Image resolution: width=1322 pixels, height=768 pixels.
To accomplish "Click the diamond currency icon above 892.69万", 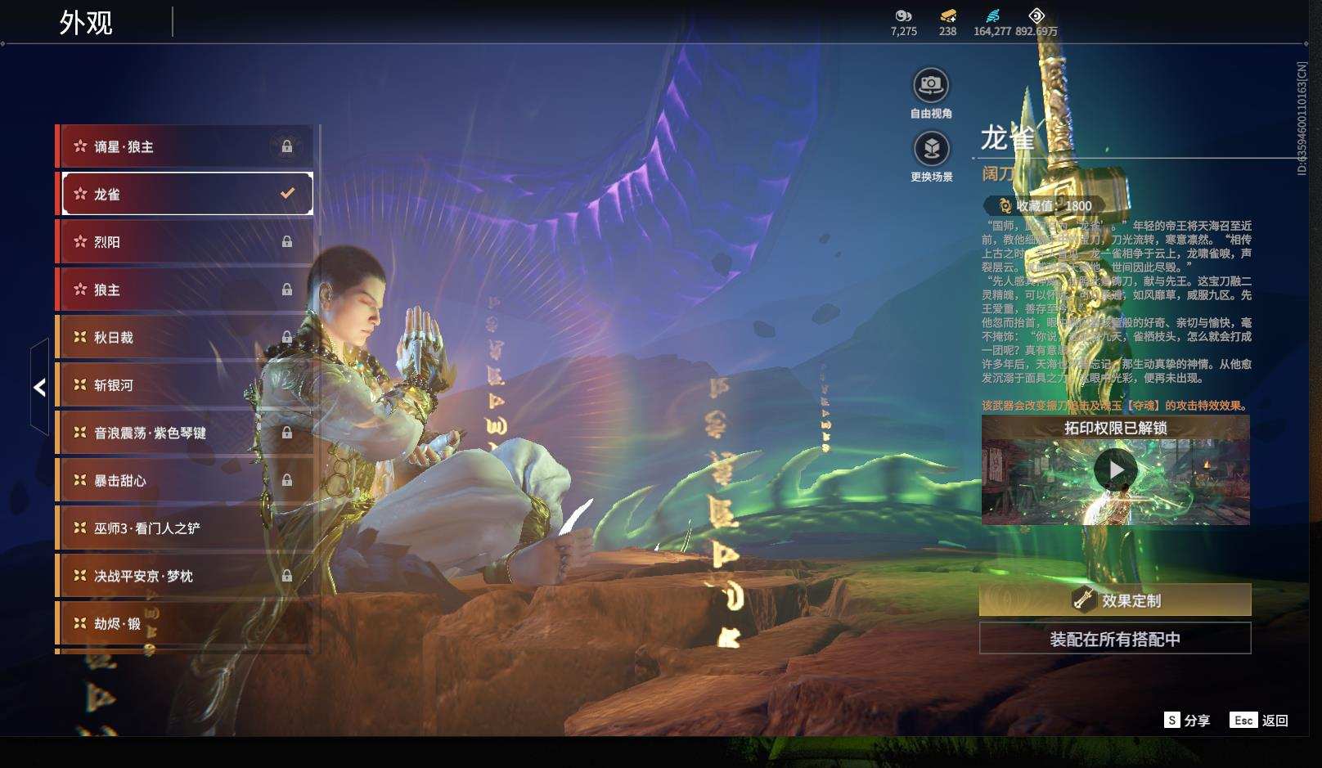I will [x=1036, y=16].
